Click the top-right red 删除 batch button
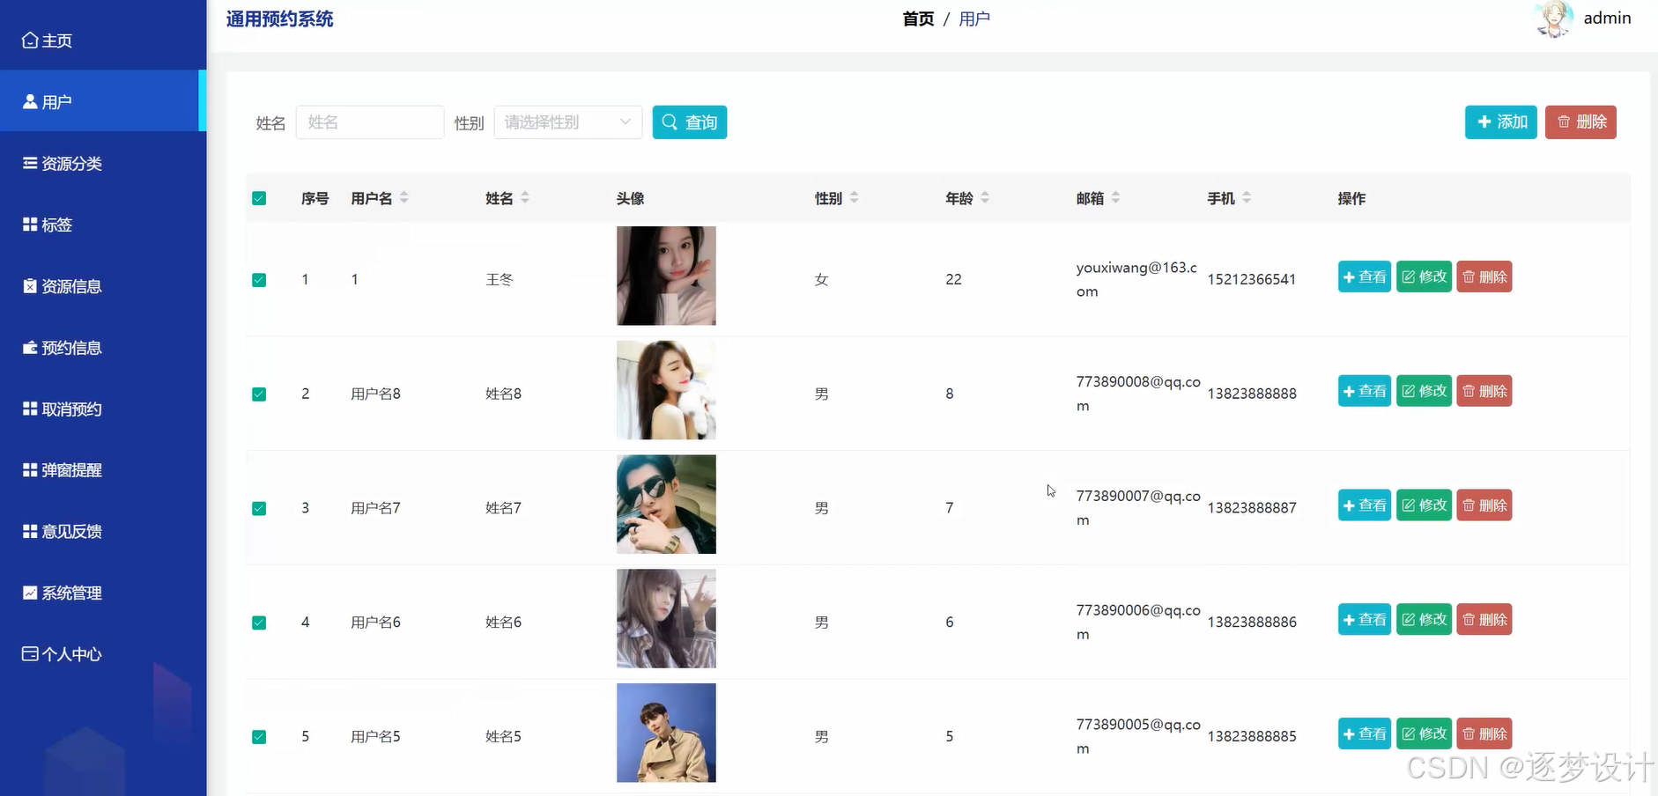1658x796 pixels. (1580, 122)
